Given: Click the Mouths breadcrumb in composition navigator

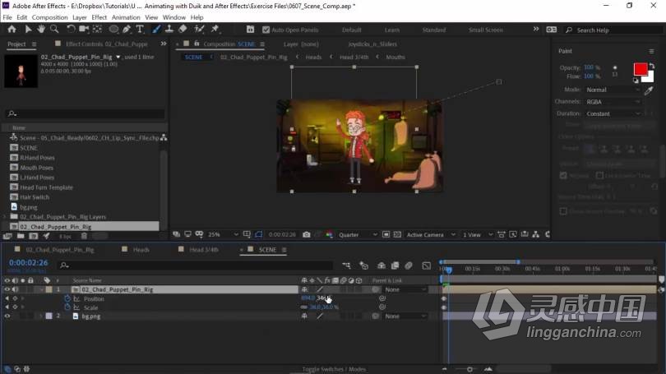Looking at the screenshot, I should pyautogui.click(x=395, y=57).
